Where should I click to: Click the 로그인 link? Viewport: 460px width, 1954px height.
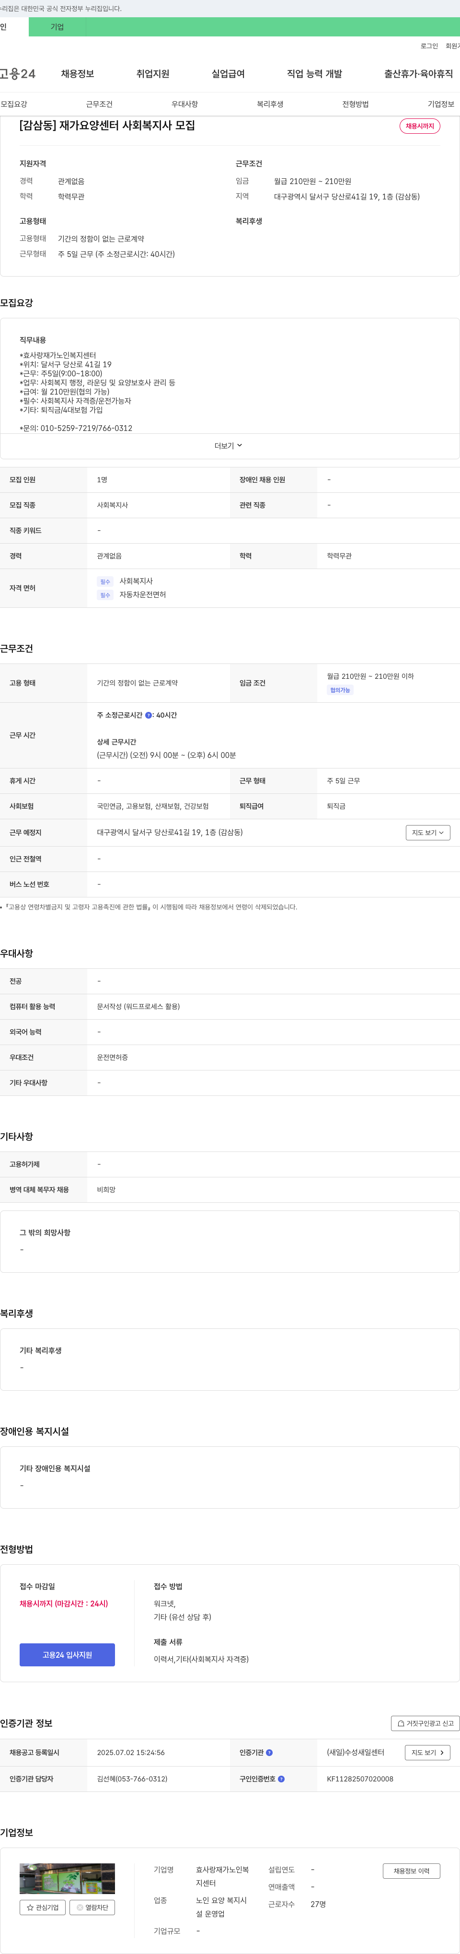tap(429, 47)
